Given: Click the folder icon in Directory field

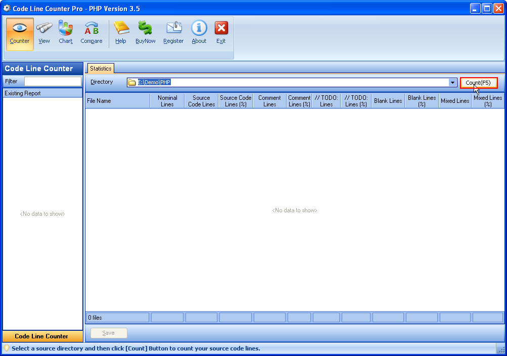Looking at the screenshot, I should pos(131,83).
